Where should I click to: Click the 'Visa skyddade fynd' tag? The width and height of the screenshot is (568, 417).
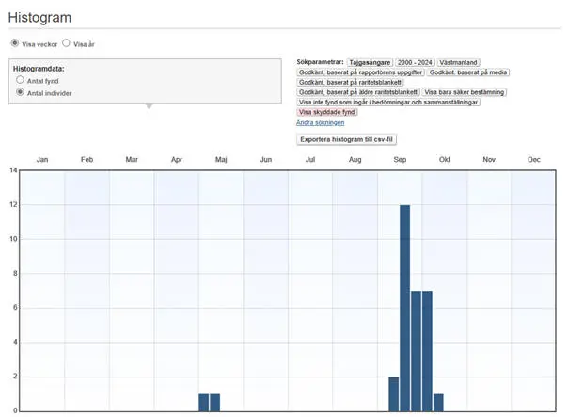point(326,112)
